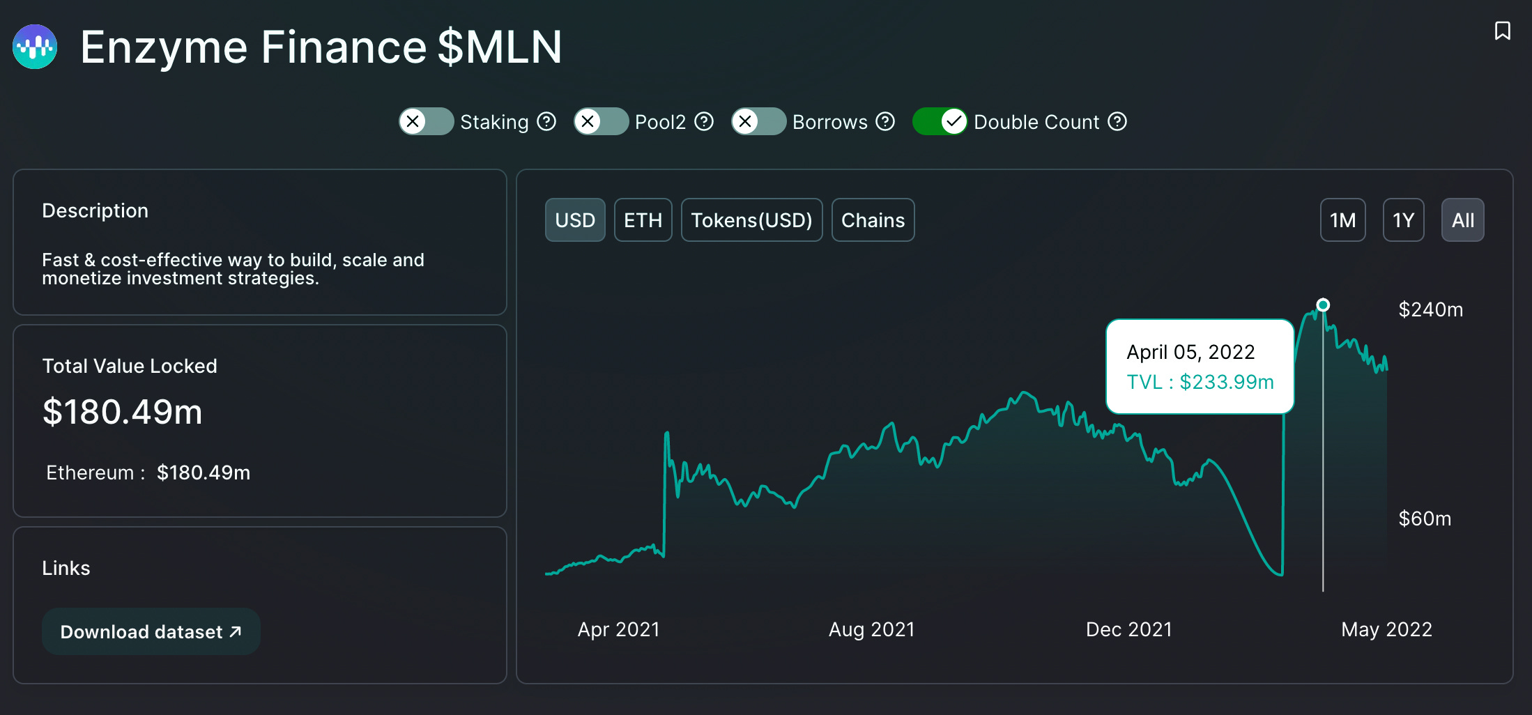
Task: Open the Pool2 help tooltip icon
Action: [705, 121]
